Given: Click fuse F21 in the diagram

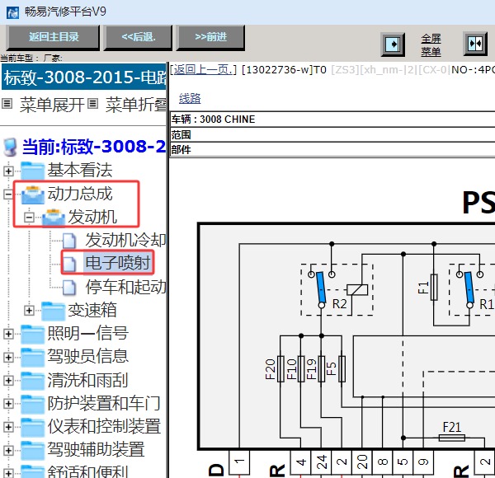Looking at the screenshot, I should (452, 438).
